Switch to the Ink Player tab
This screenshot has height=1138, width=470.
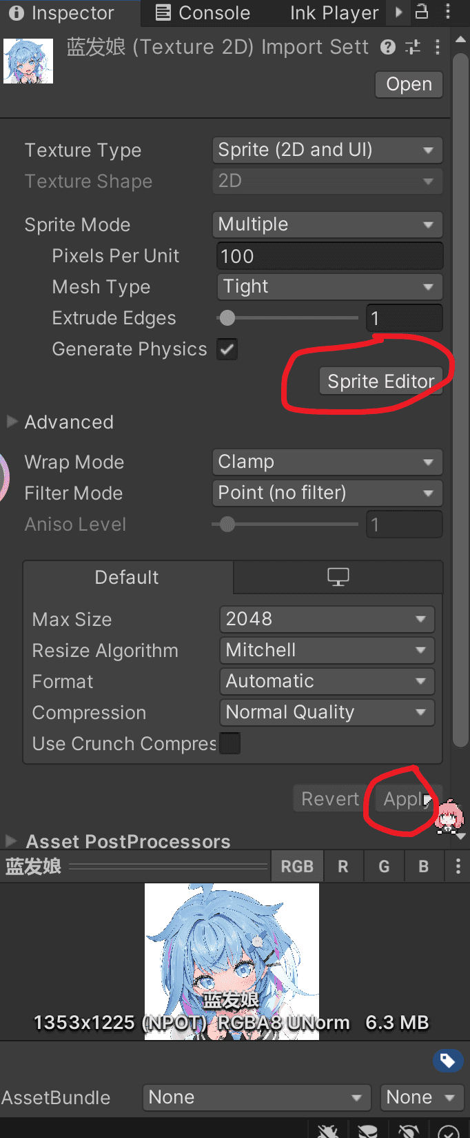pos(334,12)
